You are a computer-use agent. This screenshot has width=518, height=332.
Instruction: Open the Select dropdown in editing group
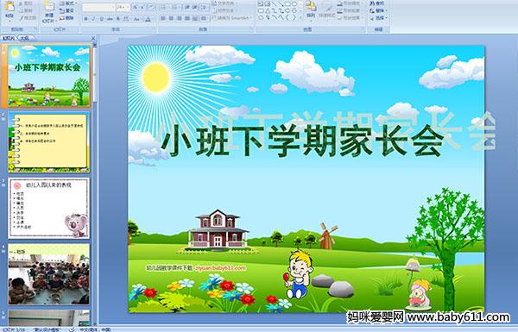[x=379, y=18]
